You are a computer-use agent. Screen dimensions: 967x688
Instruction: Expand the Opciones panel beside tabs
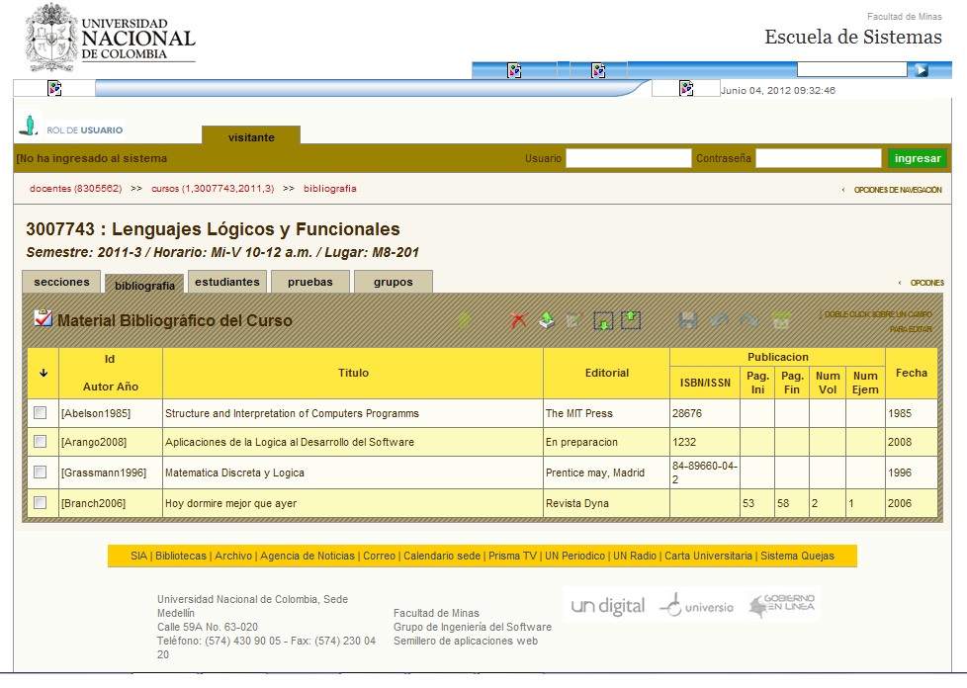click(x=925, y=283)
